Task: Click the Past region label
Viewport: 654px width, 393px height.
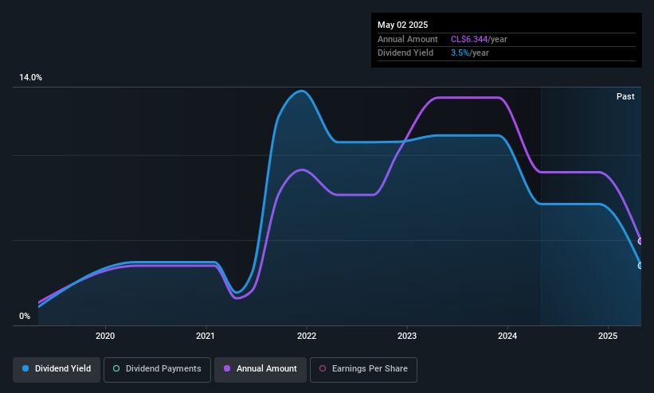Action: click(x=625, y=97)
